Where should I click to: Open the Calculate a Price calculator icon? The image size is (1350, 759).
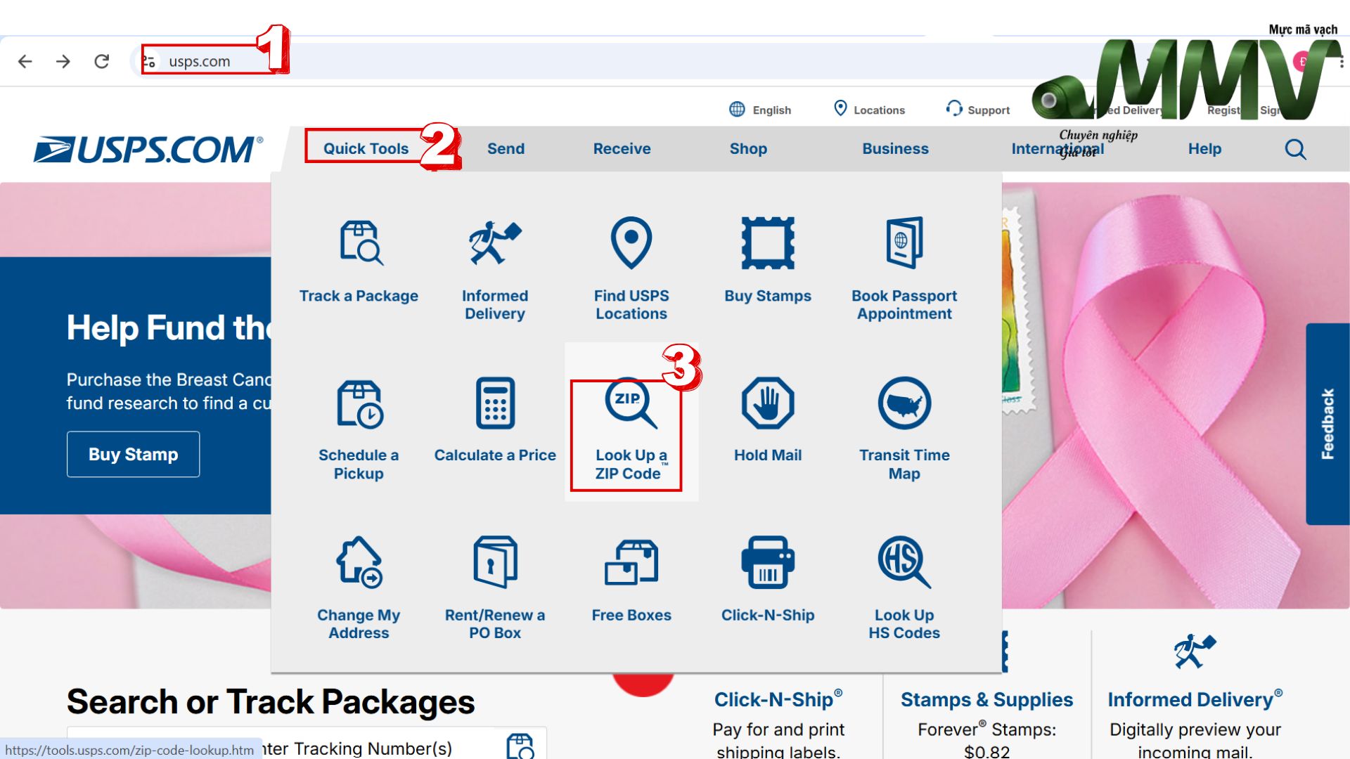point(495,403)
